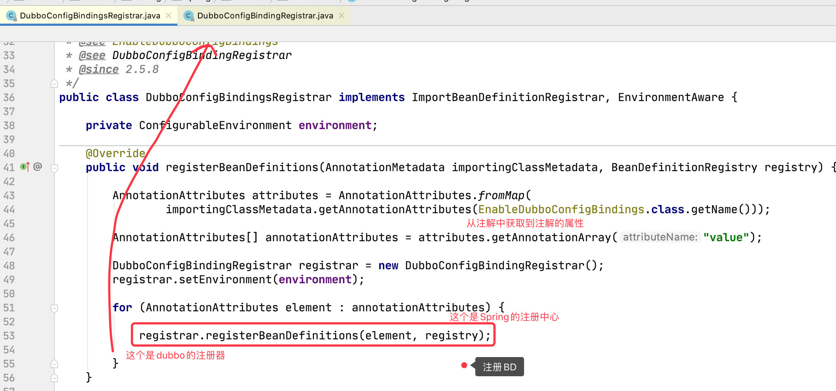Click the fromMap method call
Screen dimensions: 836x391
501,195
